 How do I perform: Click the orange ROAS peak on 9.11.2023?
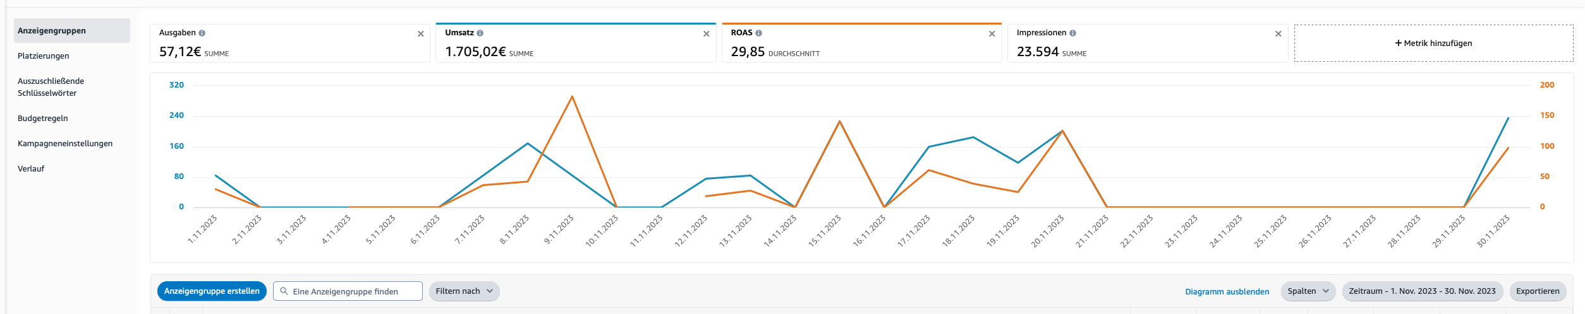tap(572, 96)
